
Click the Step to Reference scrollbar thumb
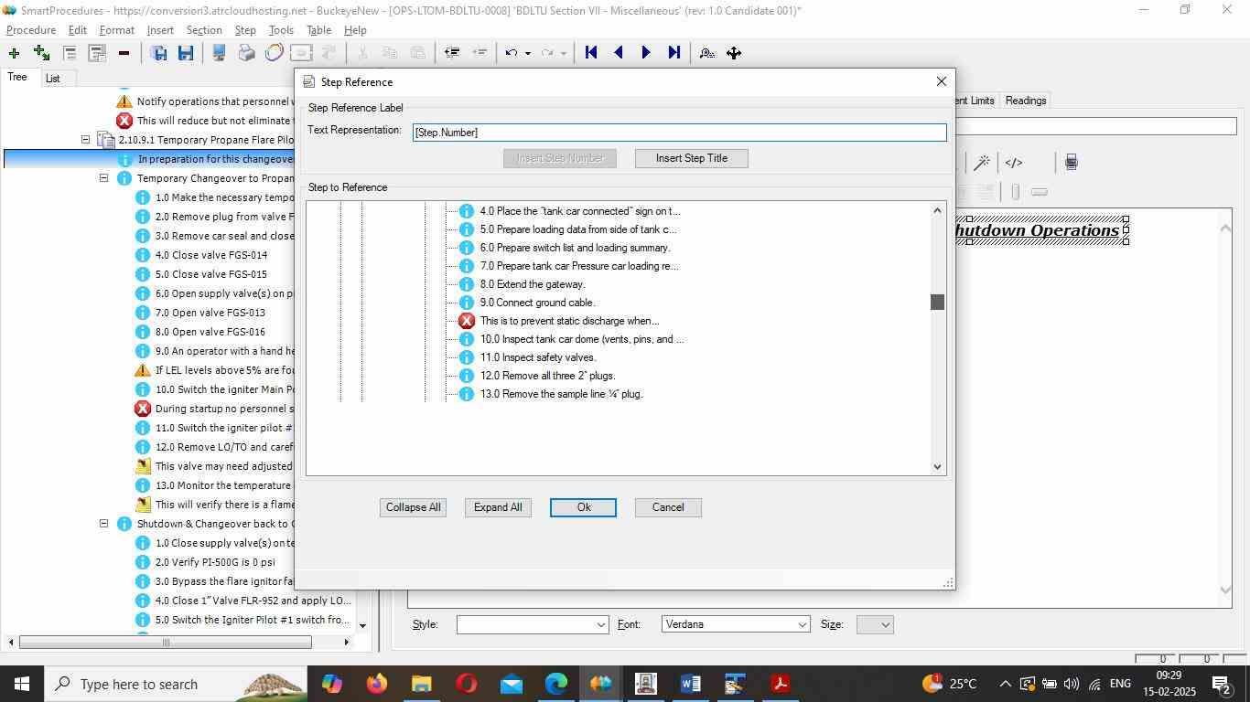(937, 302)
